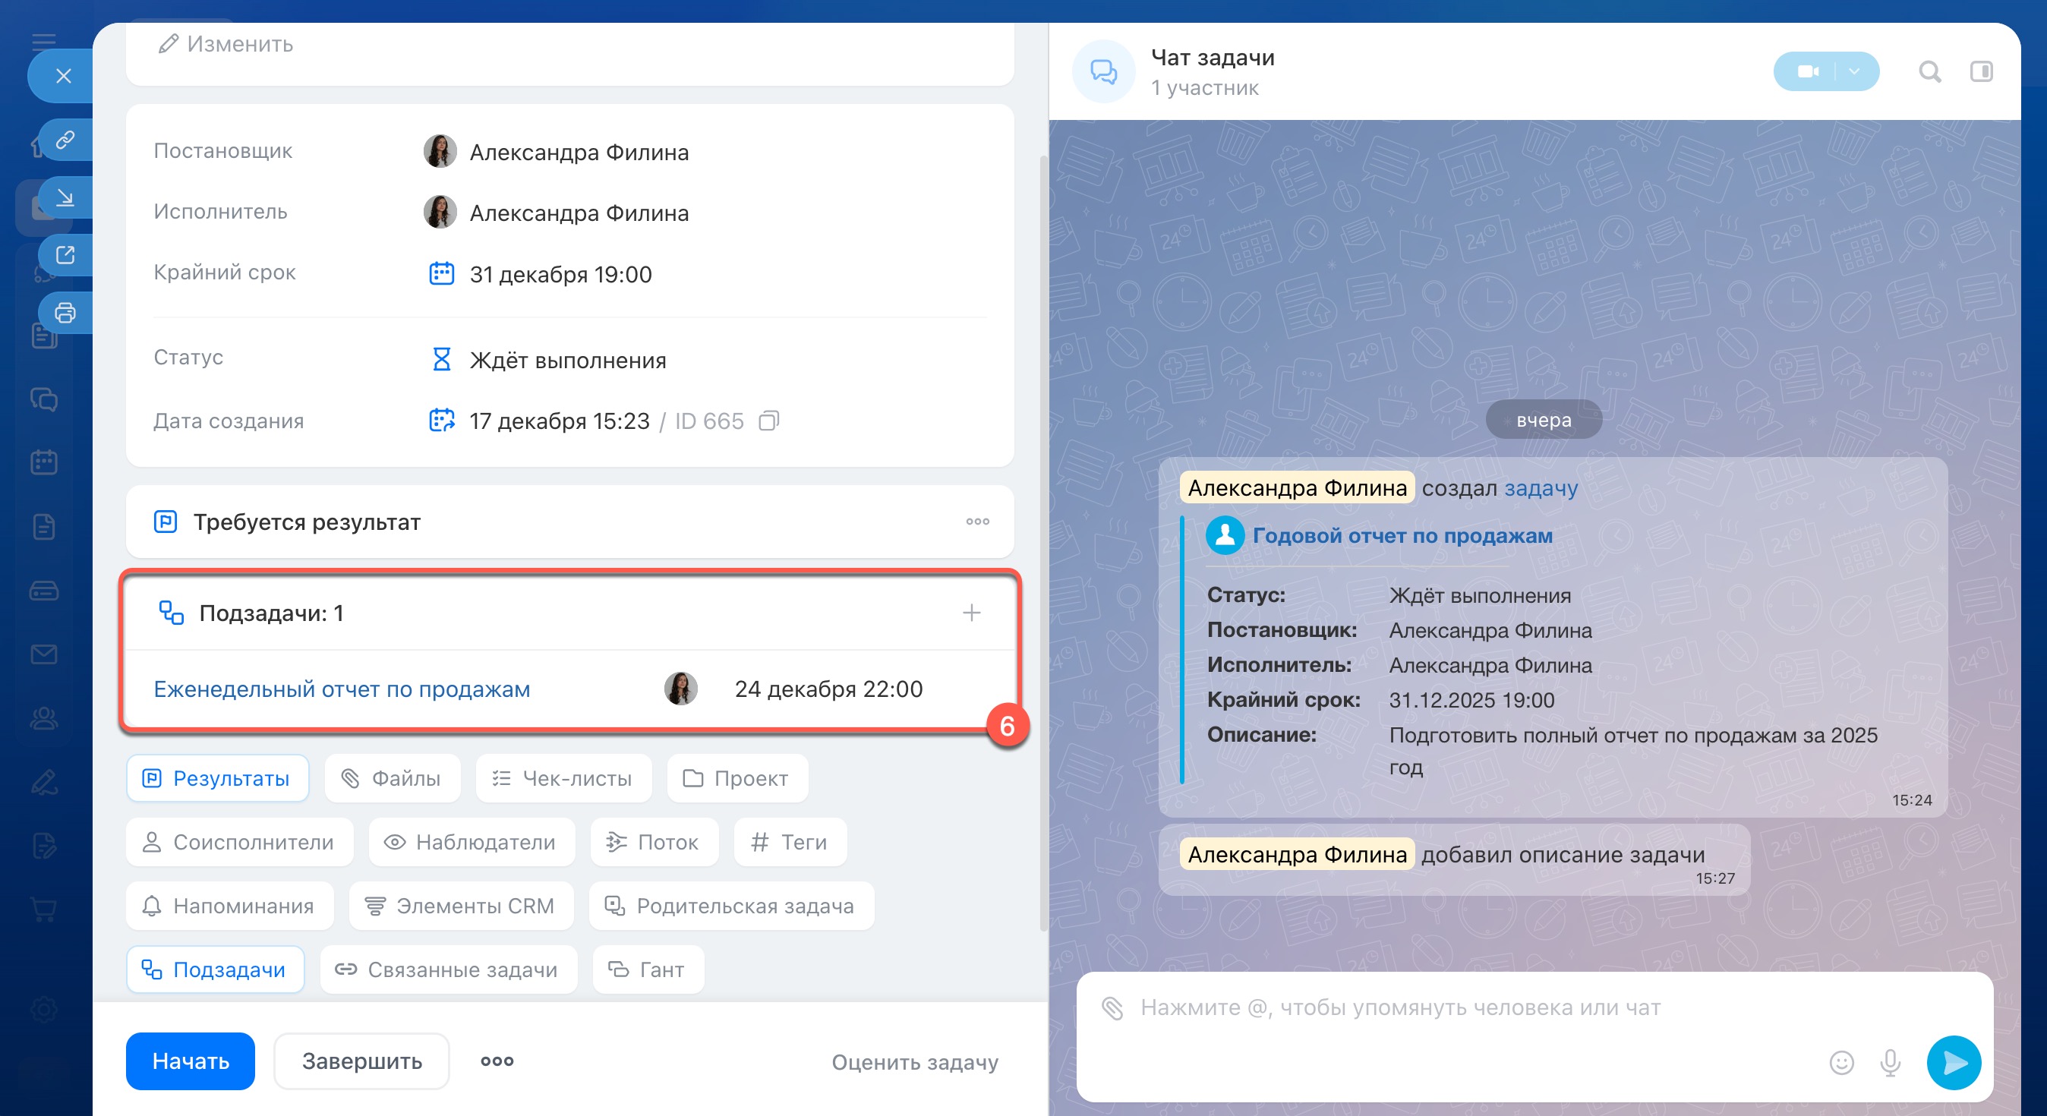Copy the task ID 665
The image size is (2047, 1116).
768,421
